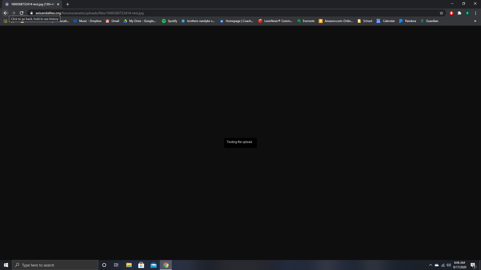Click the address bar URL

click(89, 13)
